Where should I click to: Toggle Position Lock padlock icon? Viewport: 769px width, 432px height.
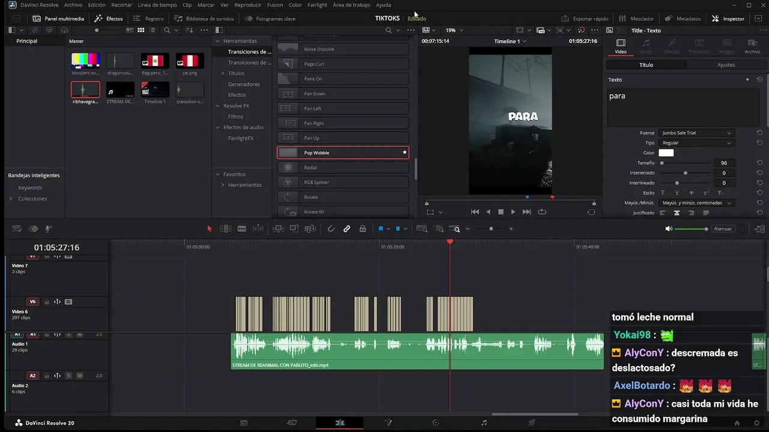click(x=362, y=229)
